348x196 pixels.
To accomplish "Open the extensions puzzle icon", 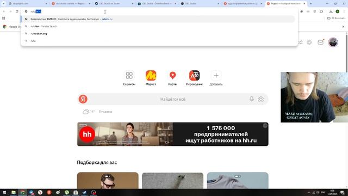I will coord(321,11).
